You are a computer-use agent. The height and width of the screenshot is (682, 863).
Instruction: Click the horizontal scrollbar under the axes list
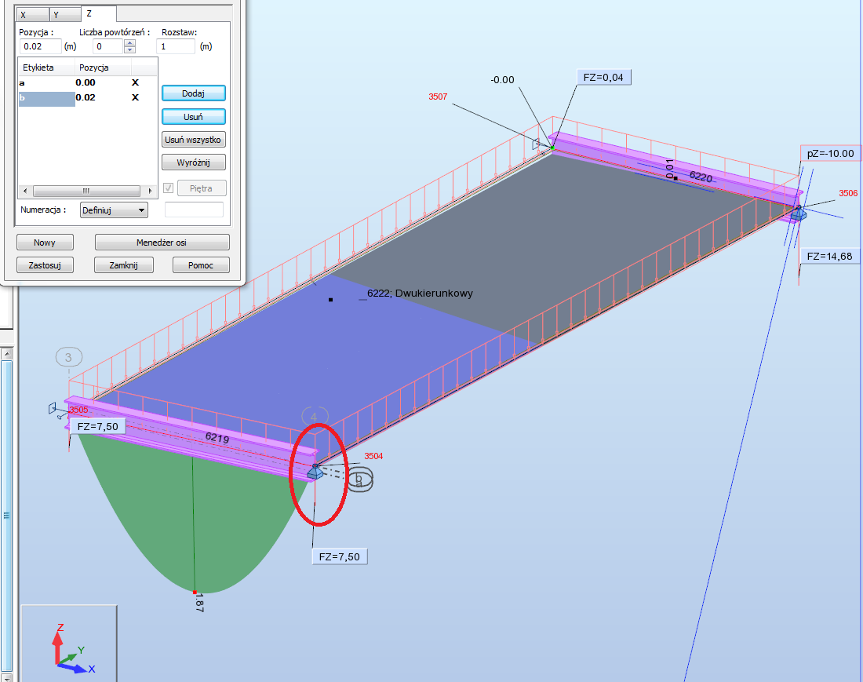point(86,190)
